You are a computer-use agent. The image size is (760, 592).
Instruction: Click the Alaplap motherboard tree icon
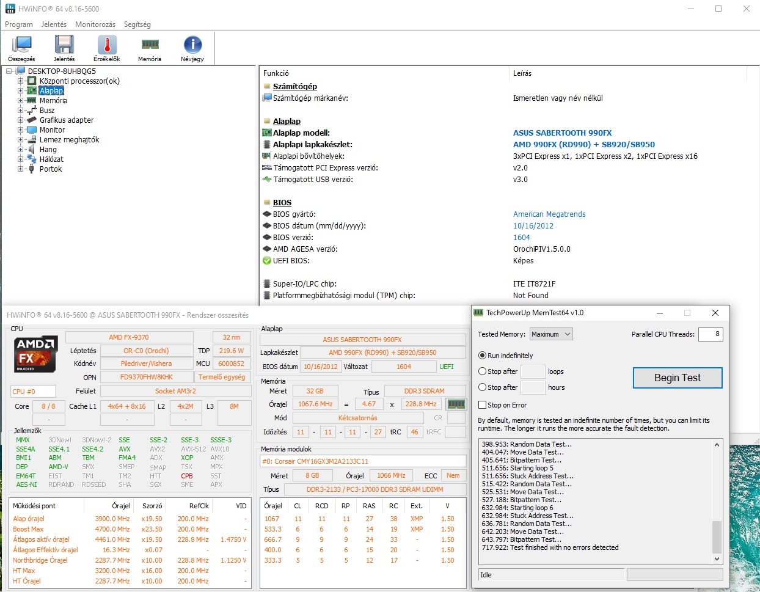coord(32,90)
